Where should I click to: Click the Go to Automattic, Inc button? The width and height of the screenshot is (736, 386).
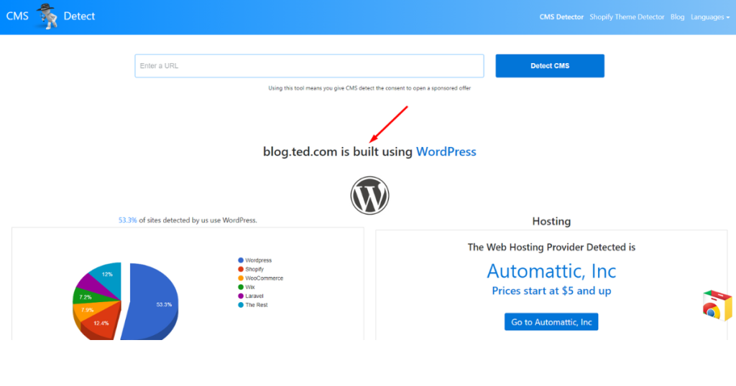tap(551, 322)
